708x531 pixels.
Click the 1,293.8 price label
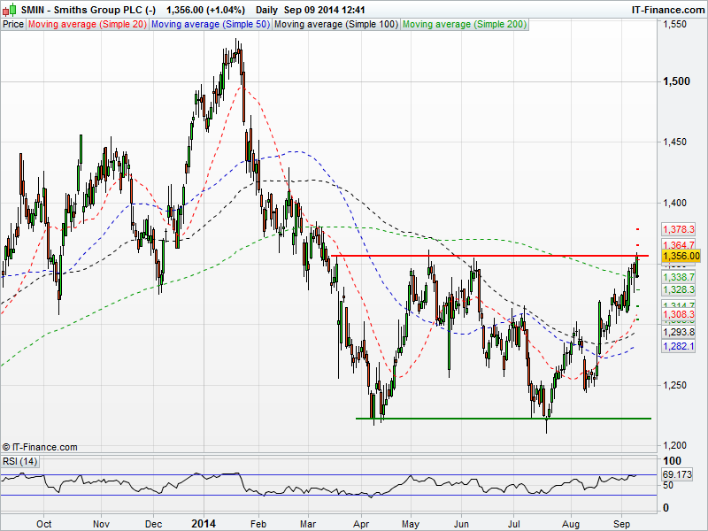(678, 333)
